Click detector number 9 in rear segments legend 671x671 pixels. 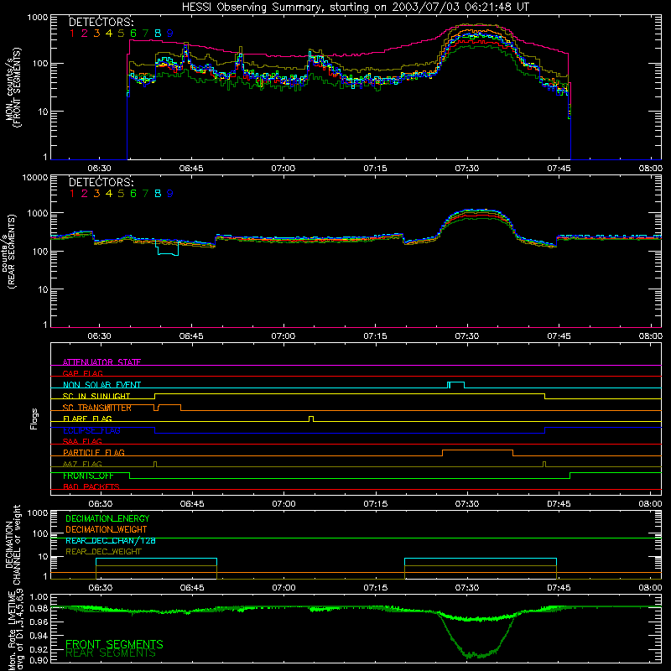coord(170,194)
